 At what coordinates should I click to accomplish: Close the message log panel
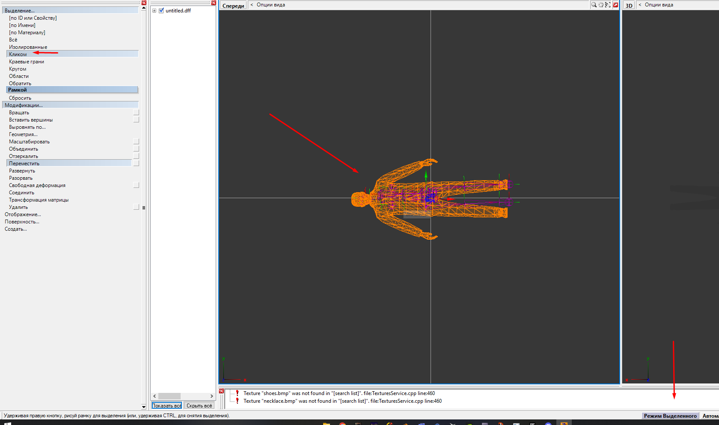(221, 391)
